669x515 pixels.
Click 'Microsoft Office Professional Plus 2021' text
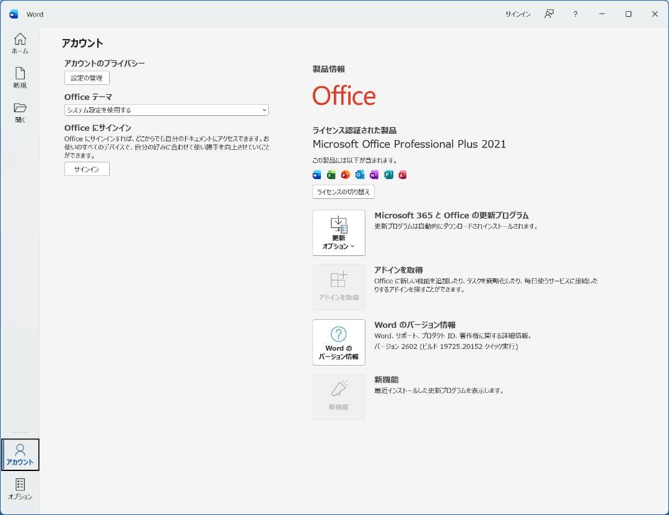(x=409, y=144)
